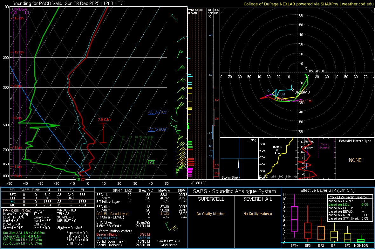
Task: Click the 'Effective Layer STP (with CIN)' title
Action: click(x=327, y=190)
